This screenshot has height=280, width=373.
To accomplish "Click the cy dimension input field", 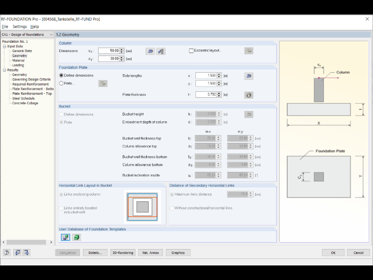I will click(109, 58).
